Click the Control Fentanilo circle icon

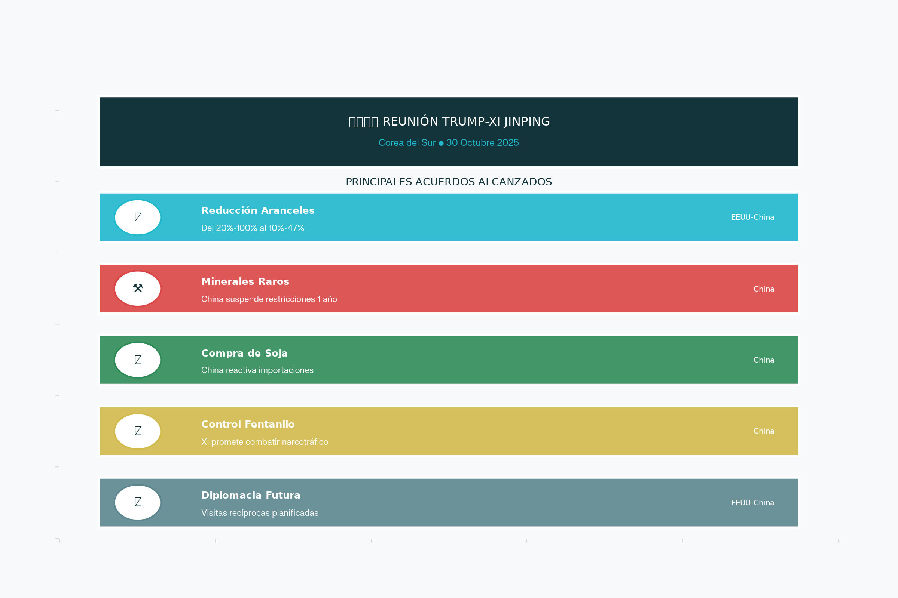138,431
